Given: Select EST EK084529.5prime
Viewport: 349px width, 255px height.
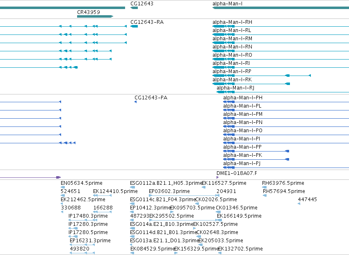Looking at the screenshot, I should tap(153, 249).
